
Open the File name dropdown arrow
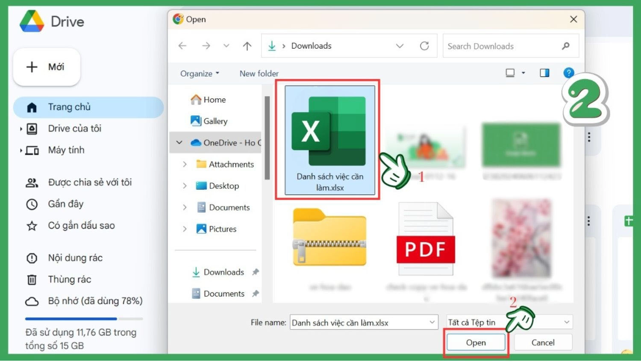(432, 323)
